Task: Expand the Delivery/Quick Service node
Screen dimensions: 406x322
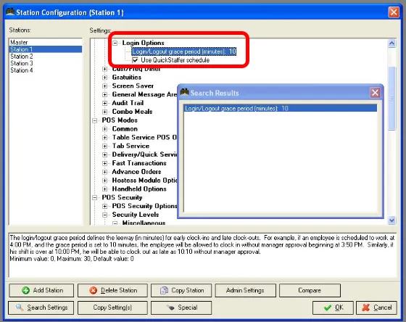Action: pyautogui.click(x=104, y=154)
